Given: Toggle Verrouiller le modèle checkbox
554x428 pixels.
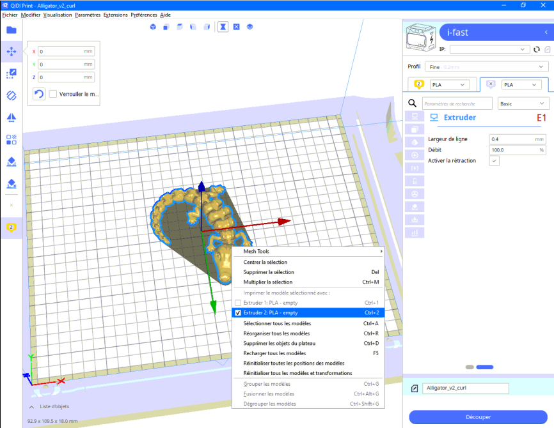Looking at the screenshot, I should coord(53,94).
